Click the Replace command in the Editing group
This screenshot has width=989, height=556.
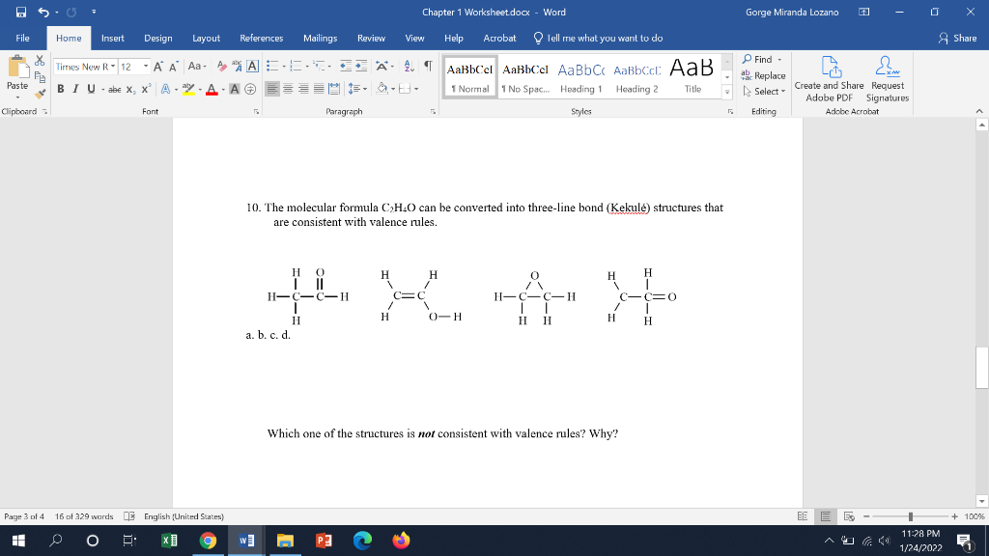pyautogui.click(x=768, y=75)
